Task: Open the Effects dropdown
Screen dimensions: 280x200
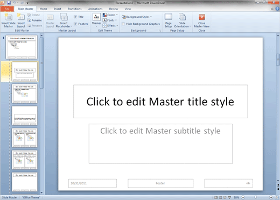Action: (110, 26)
